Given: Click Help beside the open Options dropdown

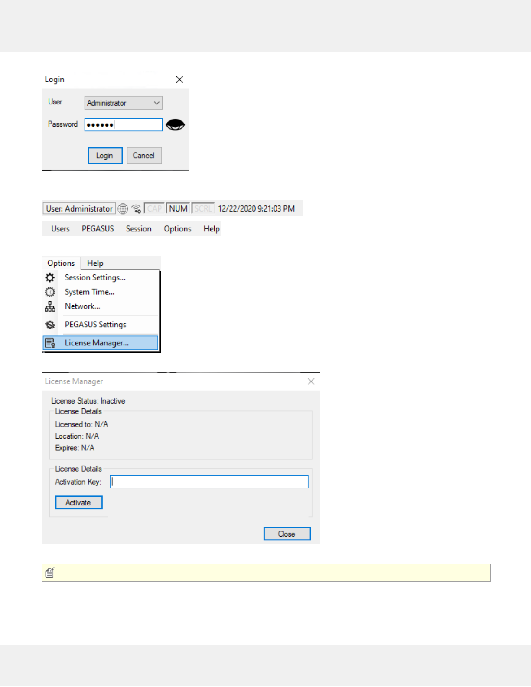Looking at the screenshot, I should (95, 263).
